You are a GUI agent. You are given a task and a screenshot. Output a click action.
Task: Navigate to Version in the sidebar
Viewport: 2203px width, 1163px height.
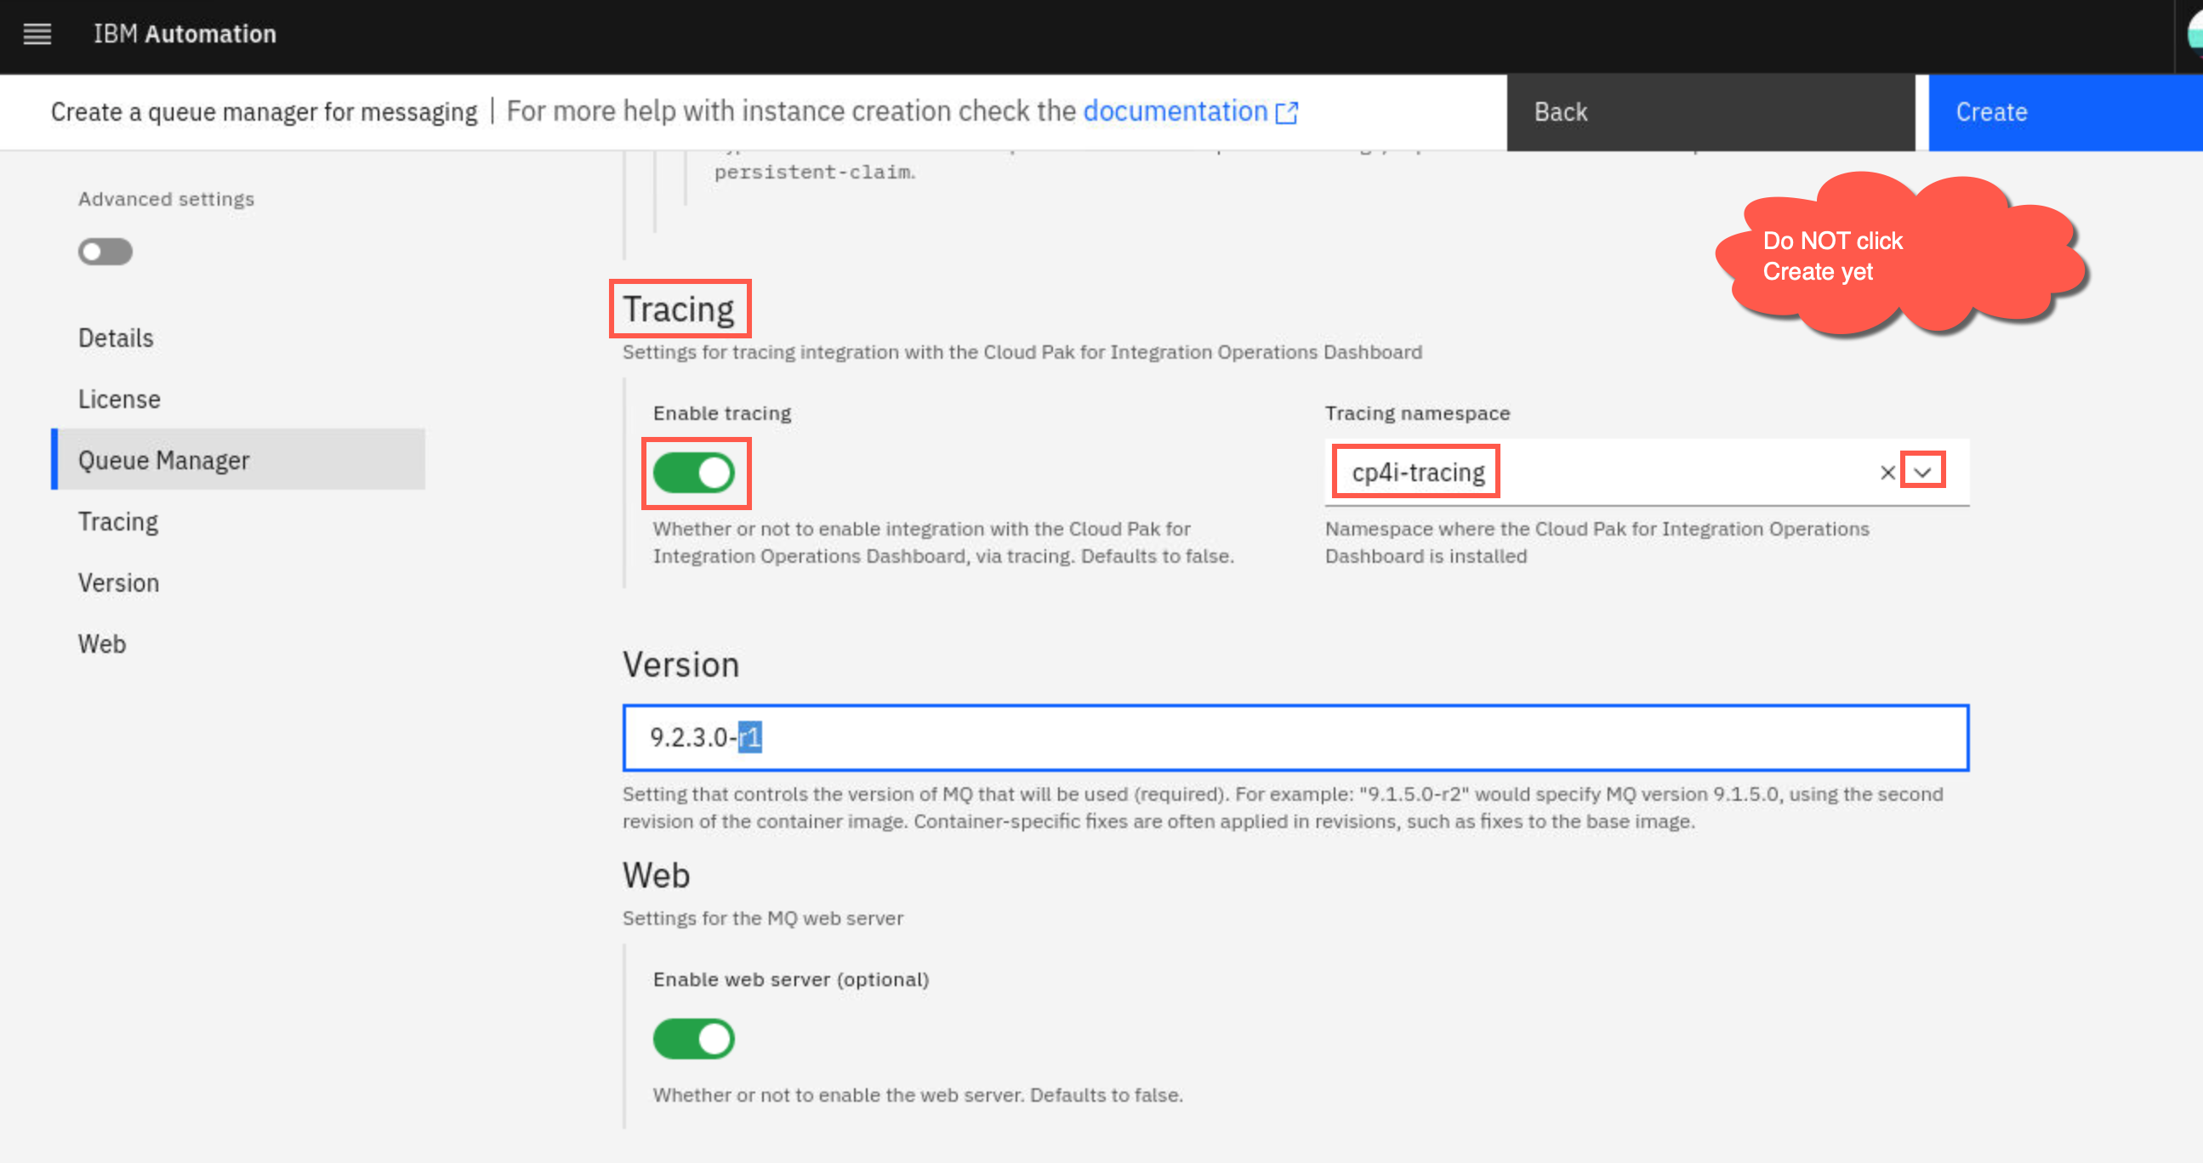(119, 583)
